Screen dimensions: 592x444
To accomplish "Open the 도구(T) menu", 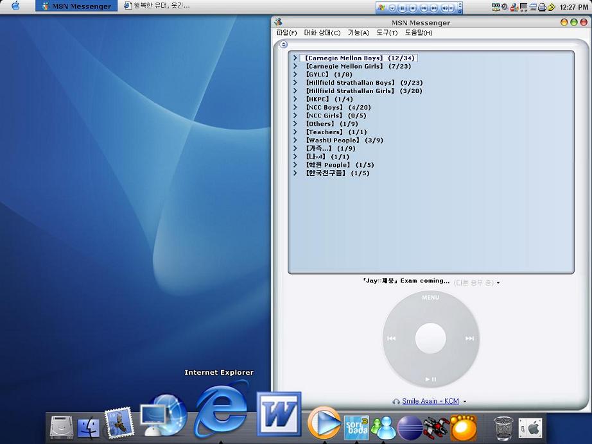I will [387, 33].
